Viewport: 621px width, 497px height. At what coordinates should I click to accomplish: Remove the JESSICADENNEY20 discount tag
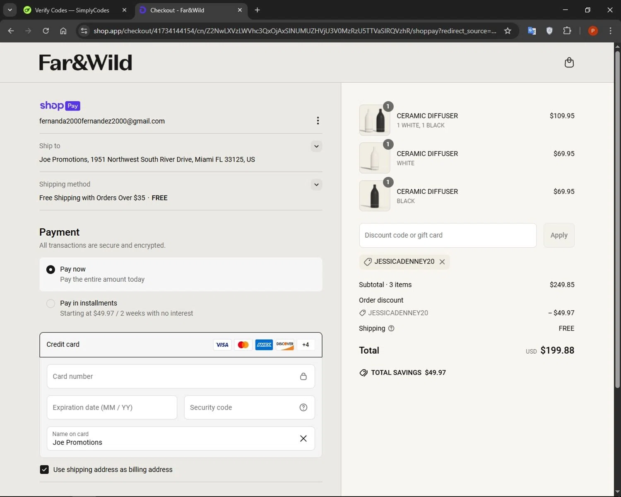tap(442, 262)
